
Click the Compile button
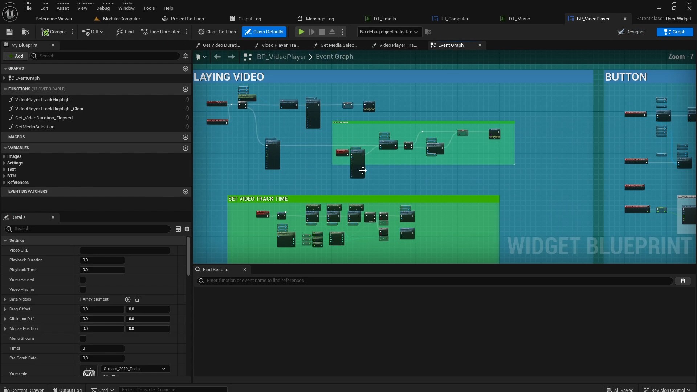(x=54, y=32)
